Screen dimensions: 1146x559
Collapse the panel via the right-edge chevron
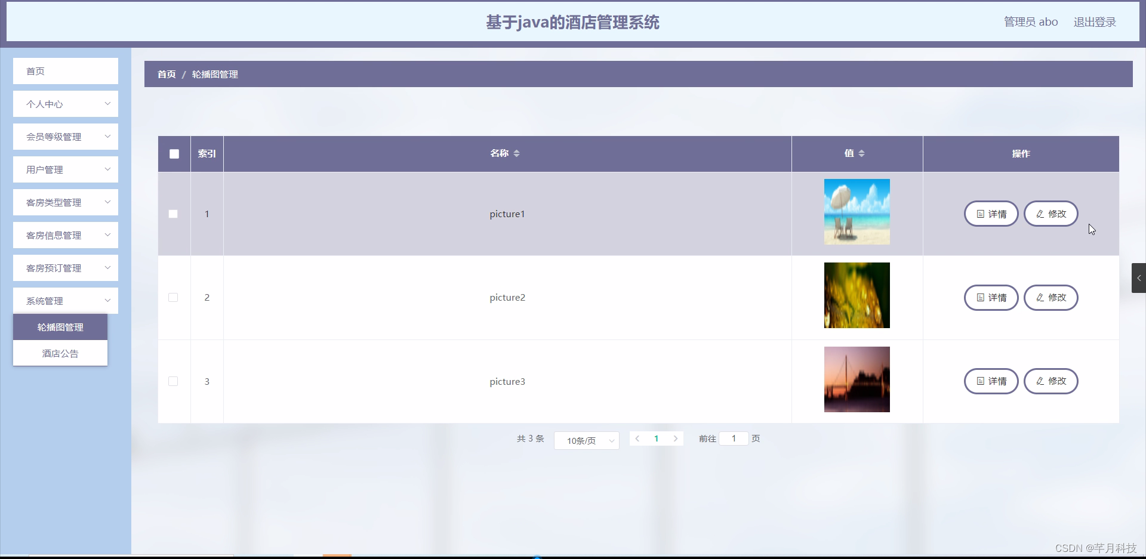pos(1139,277)
